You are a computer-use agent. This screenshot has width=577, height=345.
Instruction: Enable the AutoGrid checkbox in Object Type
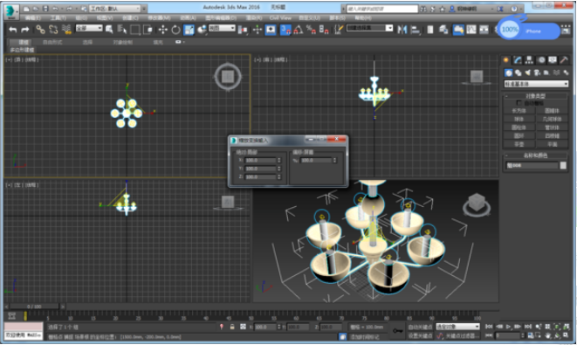pos(519,103)
